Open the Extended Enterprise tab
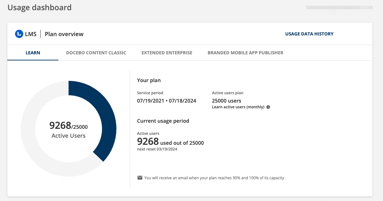The height and width of the screenshot is (201, 383). click(x=167, y=53)
